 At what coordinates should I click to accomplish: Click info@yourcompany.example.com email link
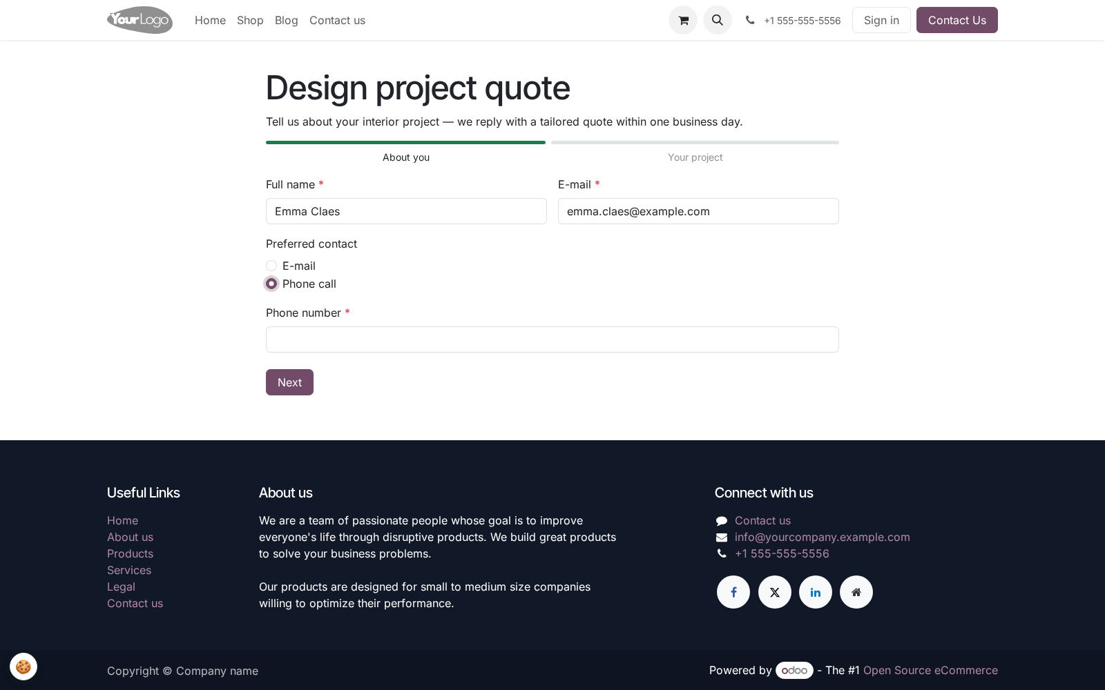(x=822, y=537)
